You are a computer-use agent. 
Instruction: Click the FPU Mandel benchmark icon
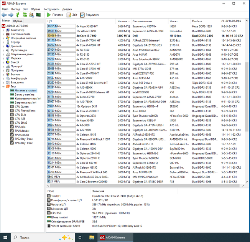(12, 131)
